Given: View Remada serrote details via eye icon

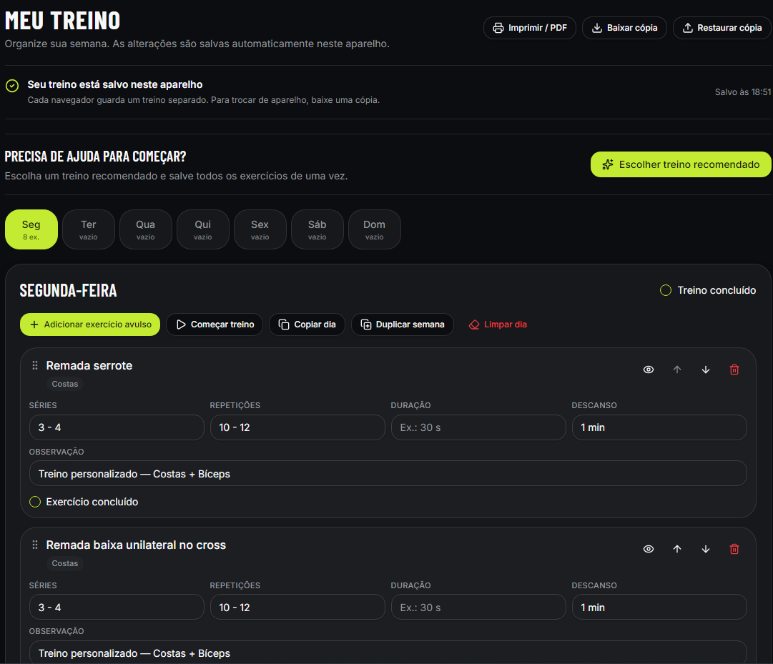Looking at the screenshot, I should [x=649, y=370].
